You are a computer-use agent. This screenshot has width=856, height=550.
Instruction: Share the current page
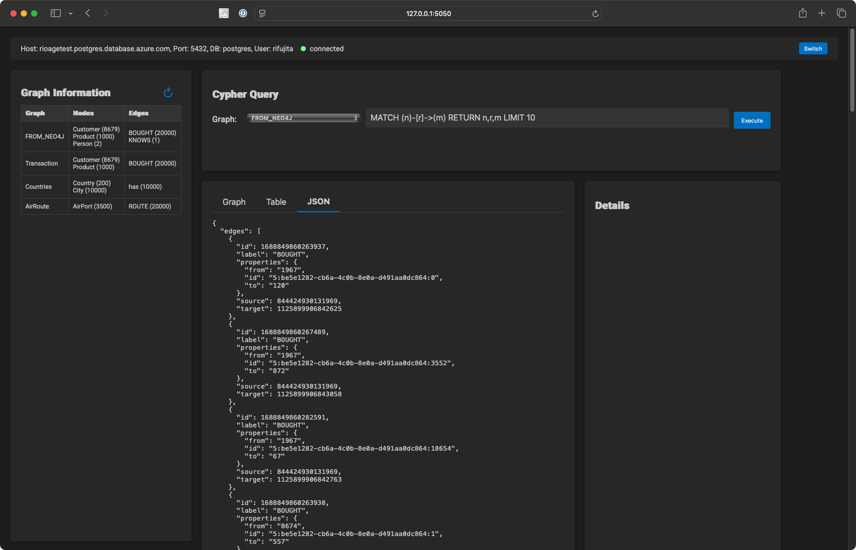point(803,13)
